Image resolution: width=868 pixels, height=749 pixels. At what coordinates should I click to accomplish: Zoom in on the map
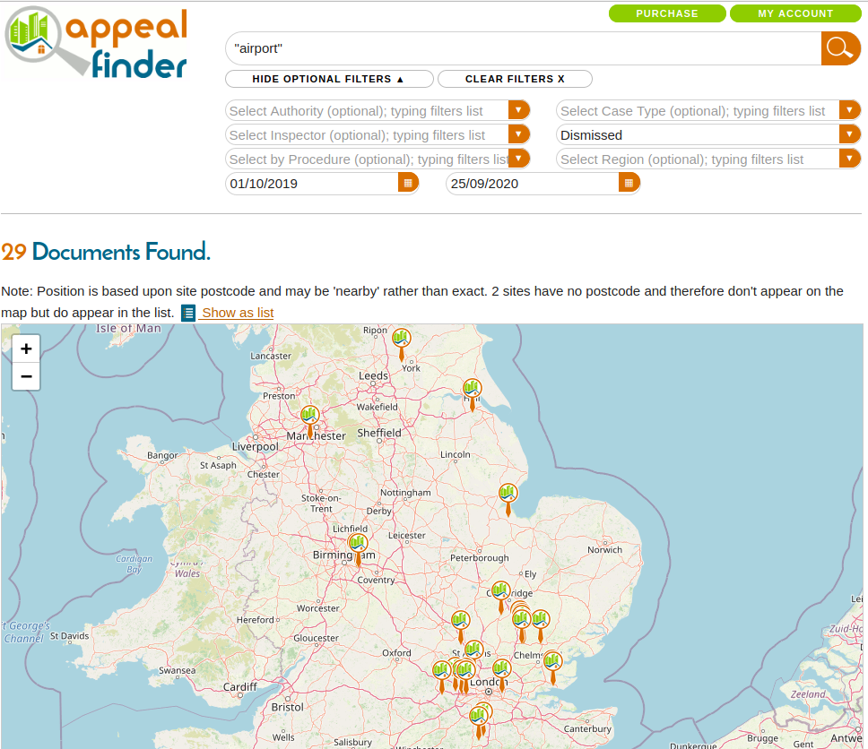(26, 349)
